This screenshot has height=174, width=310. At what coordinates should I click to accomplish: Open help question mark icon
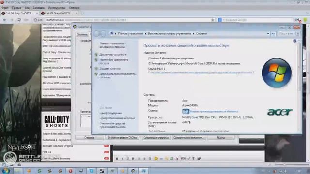coord(295,41)
